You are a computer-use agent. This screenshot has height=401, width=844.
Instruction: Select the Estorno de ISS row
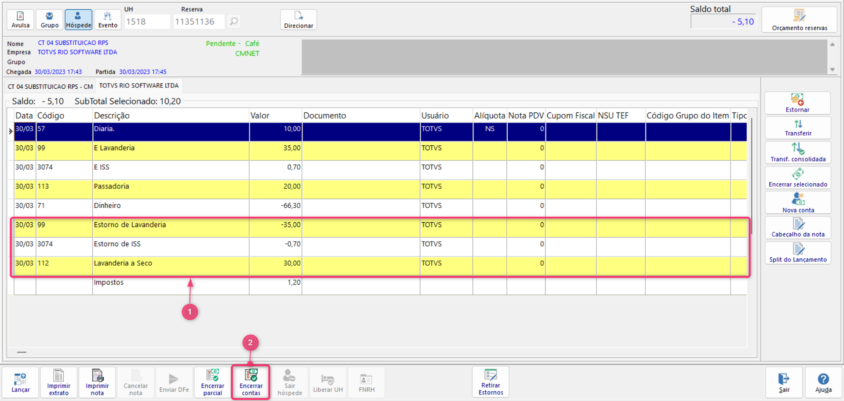point(380,247)
